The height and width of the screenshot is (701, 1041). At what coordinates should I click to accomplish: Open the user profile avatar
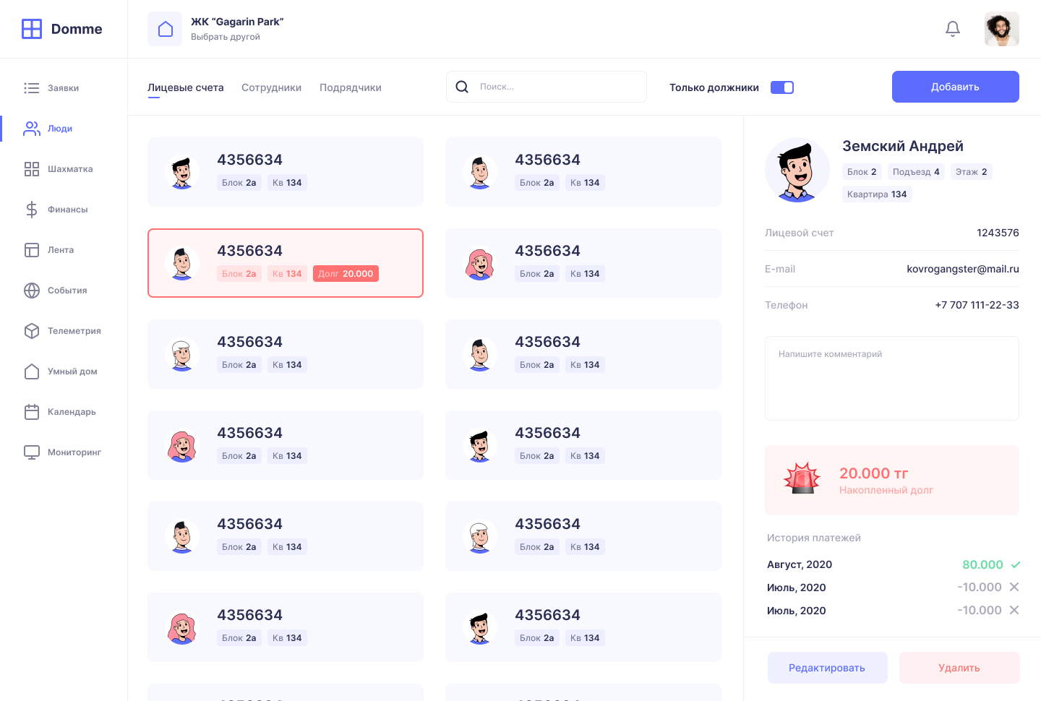pos(1001,29)
